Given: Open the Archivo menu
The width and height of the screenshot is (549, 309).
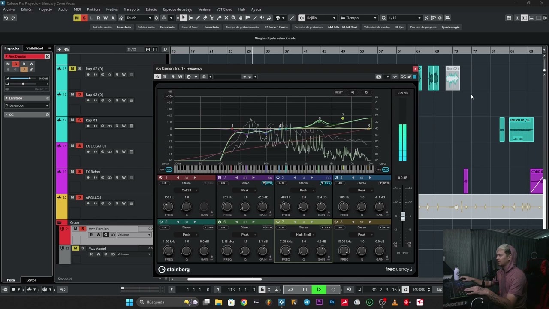Looking at the screenshot, I should click(x=9, y=9).
